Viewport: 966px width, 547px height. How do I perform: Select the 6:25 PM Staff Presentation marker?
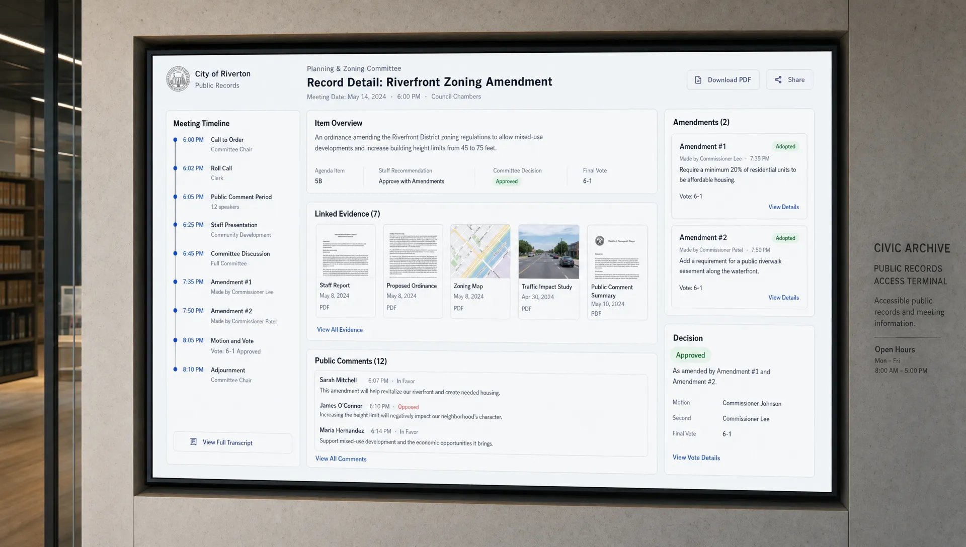click(175, 225)
